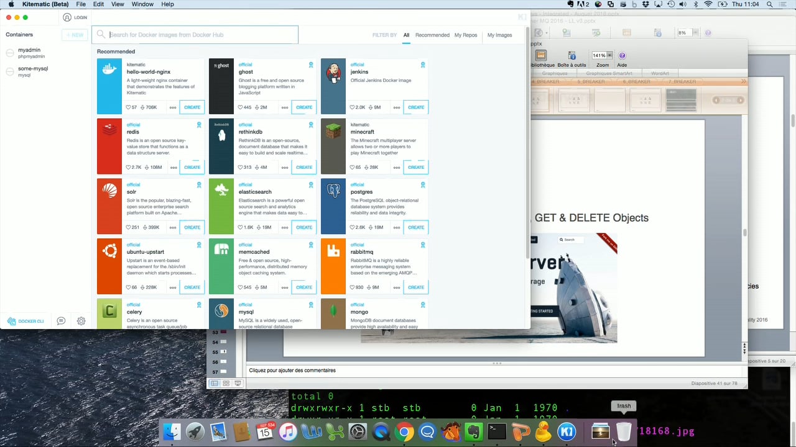The height and width of the screenshot is (447, 796).
Task: Open more options for elasticsearch card
Action: tap(285, 227)
